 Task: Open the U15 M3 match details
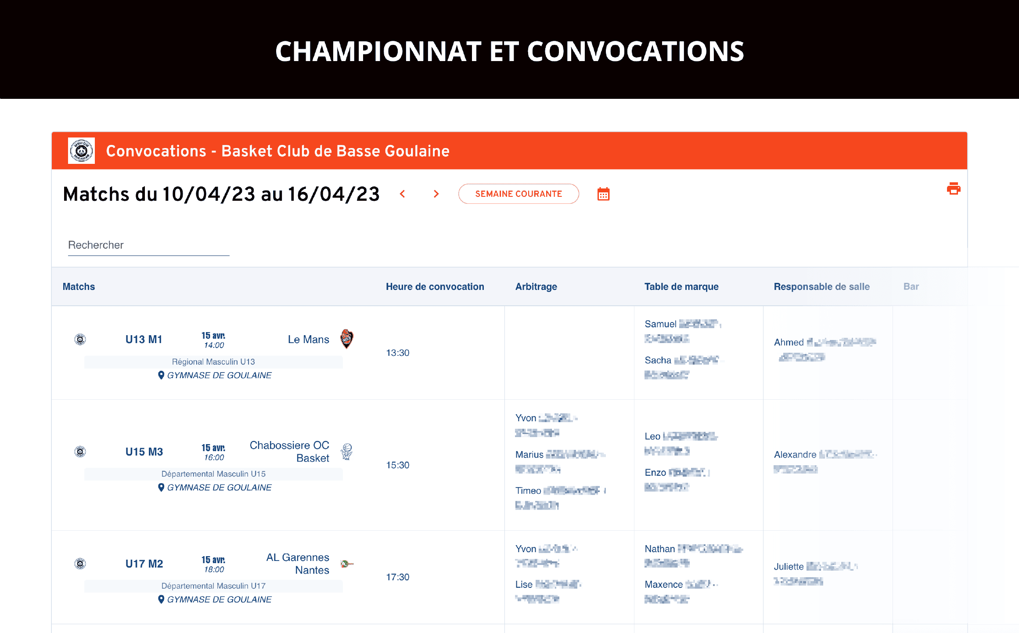point(144,451)
